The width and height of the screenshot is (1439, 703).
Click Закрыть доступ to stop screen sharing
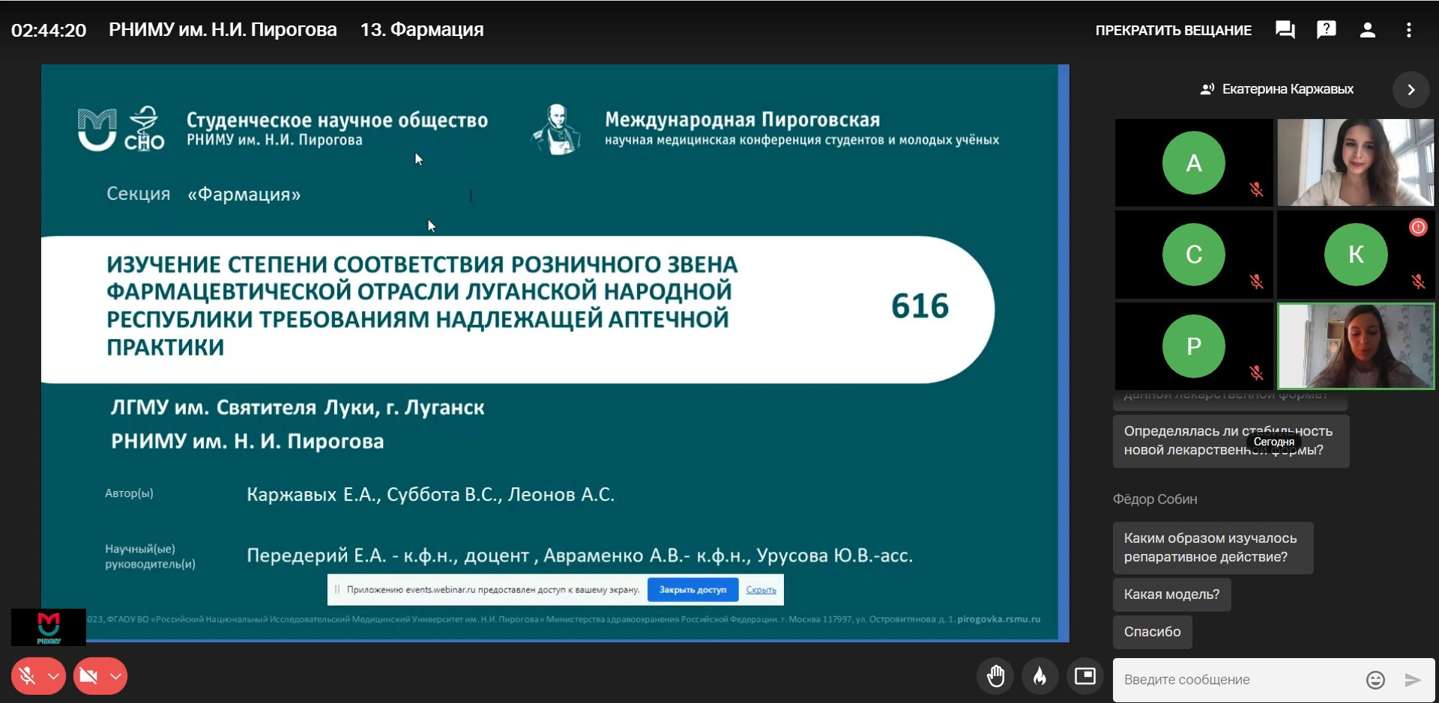click(x=693, y=590)
